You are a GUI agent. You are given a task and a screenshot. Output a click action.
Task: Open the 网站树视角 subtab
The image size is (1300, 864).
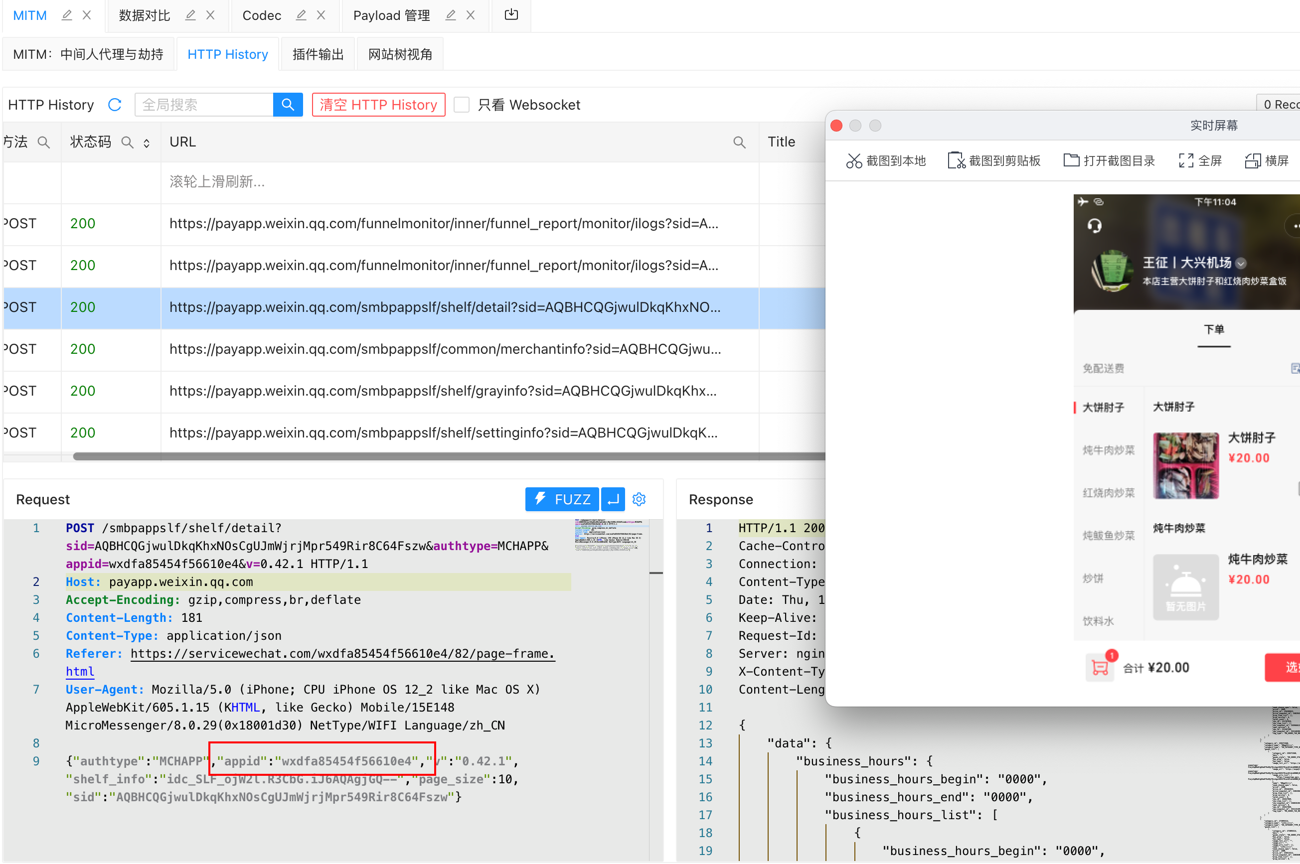(x=400, y=54)
